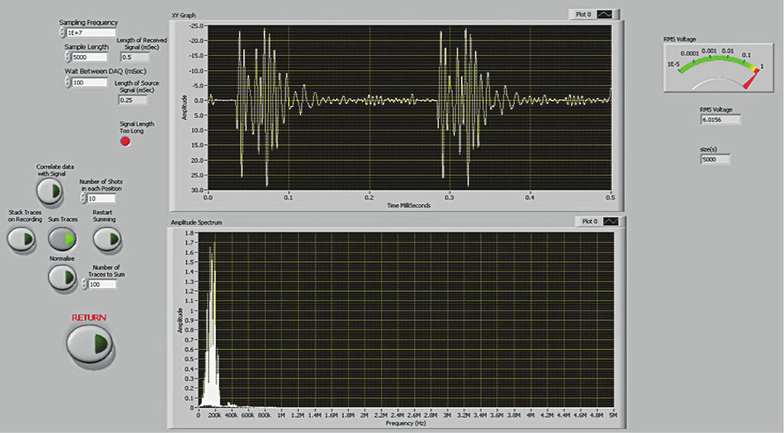The width and height of the screenshot is (784, 433).
Task: Click the Length of Source Signal value 0.25
Action: 133,100
